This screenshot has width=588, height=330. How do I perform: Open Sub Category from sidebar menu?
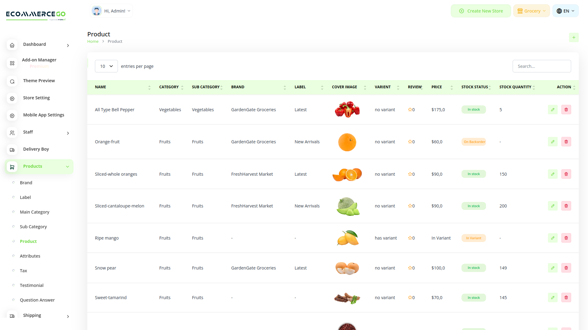tap(33, 226)
